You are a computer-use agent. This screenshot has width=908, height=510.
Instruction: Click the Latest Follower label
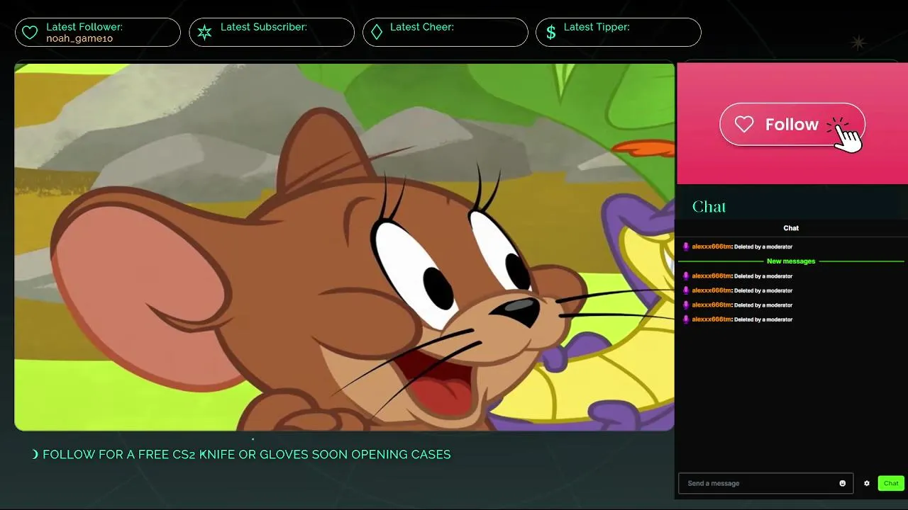click(x=84, y=27)
